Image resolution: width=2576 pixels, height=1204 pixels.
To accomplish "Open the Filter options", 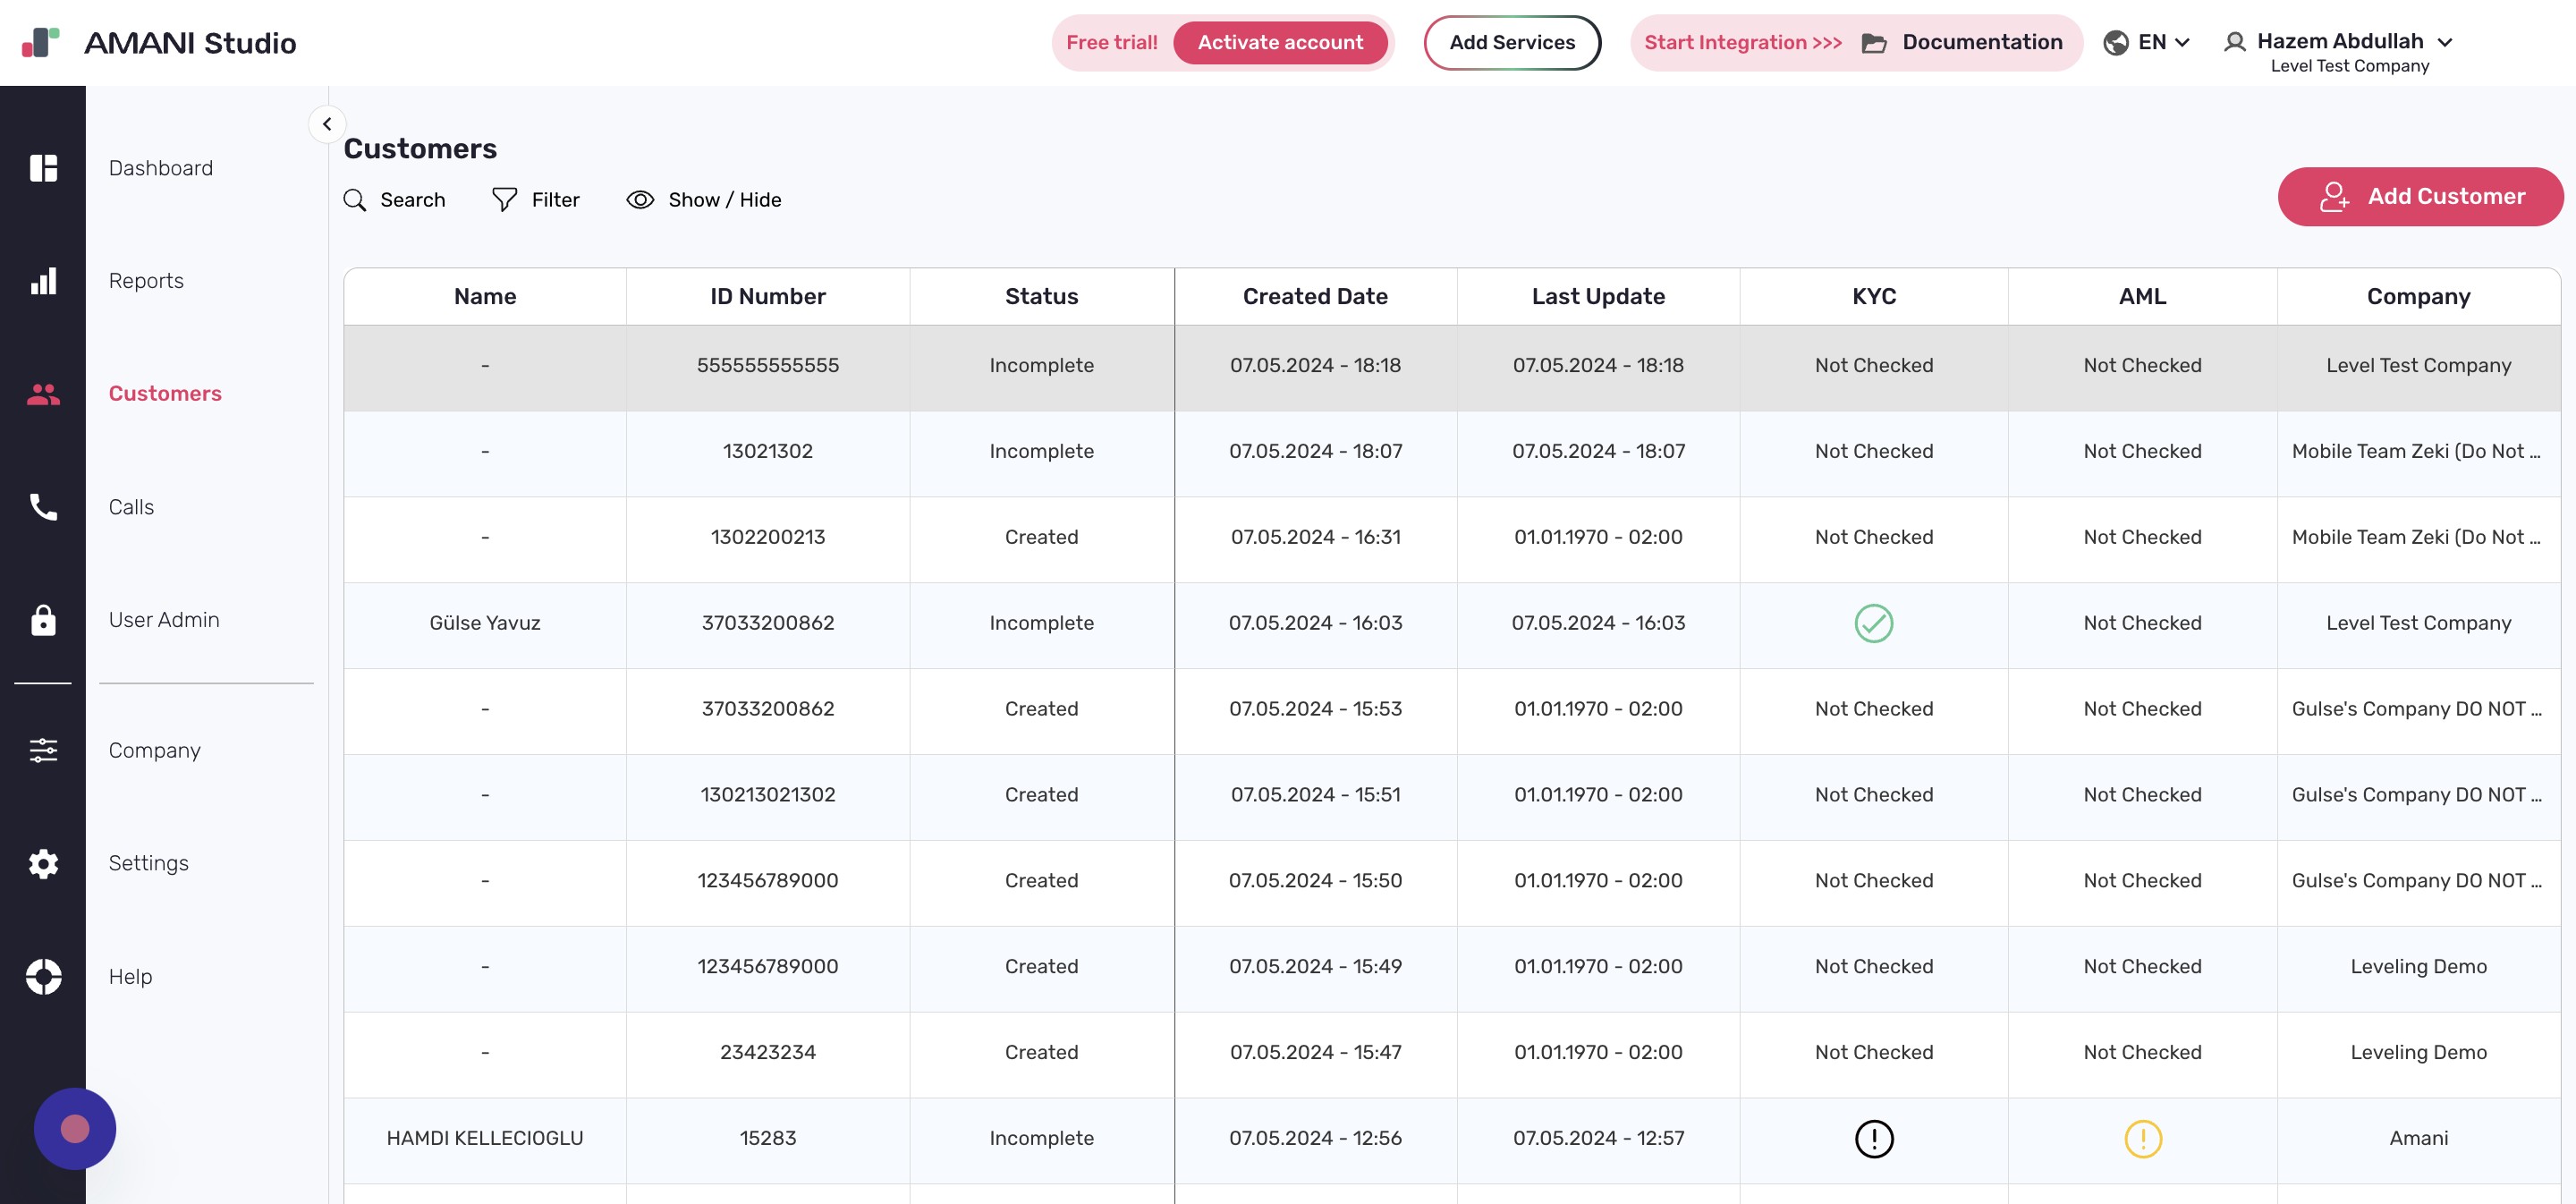I will (x=536, y=200).
